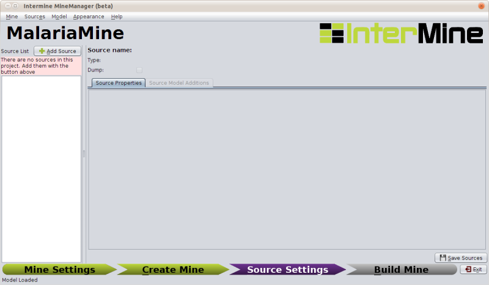Minimize the MineManager window
The height and width of the screenshot is (285, 489).
pyautogui.click(x=8, y=6)
